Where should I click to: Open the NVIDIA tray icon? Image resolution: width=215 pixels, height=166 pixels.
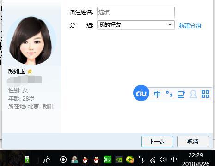tap(119, 160)
